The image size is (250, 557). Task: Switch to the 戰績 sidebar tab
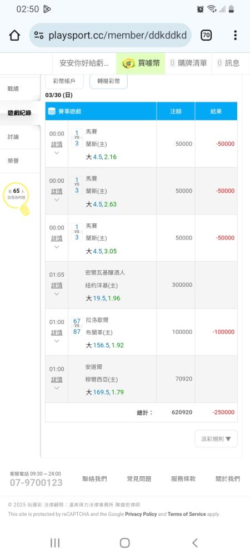[x=13, y=89]
